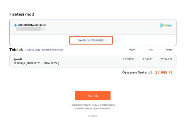
Task: Click the 12 hónap subscription period text
Action: [36, 63]
